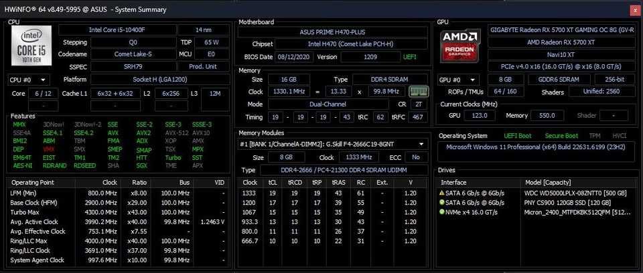The image size is (643, 273).
Task: Select the LFM (Min) operating point row
Action: (x=118, y=193)
